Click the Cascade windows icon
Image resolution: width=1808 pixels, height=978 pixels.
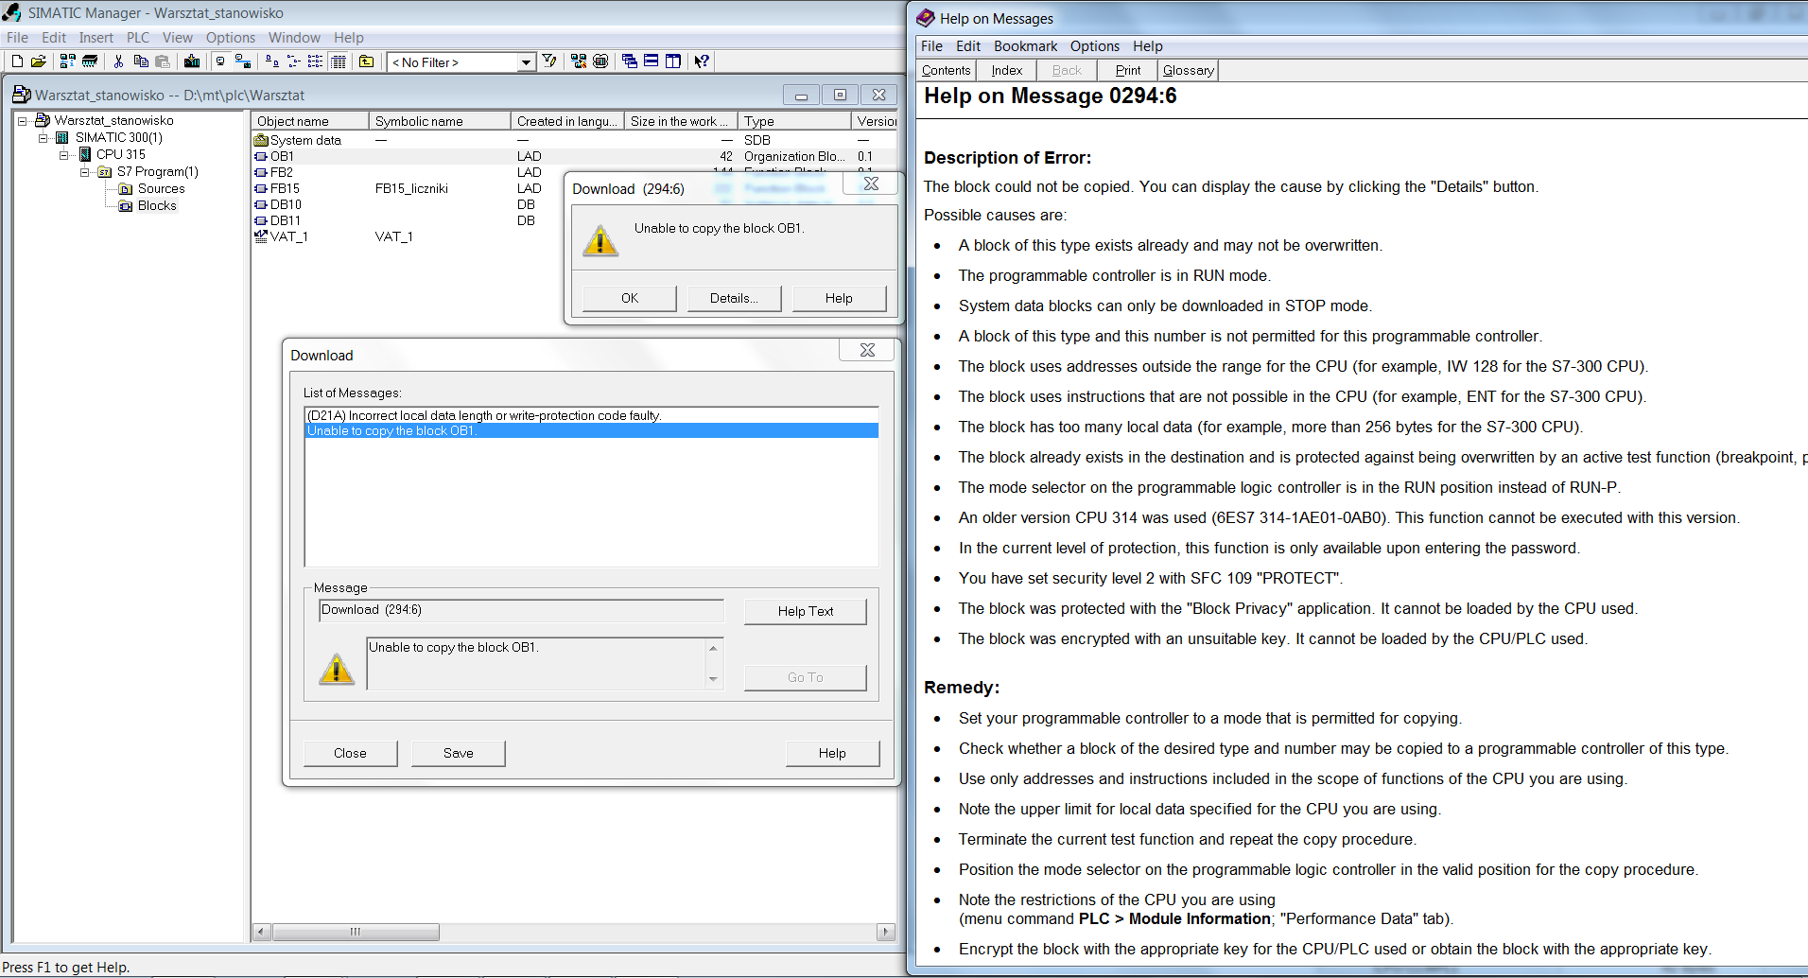click(x=630, y=61)
